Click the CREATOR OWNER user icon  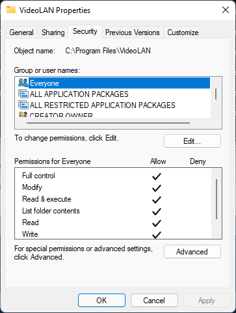coord(23,115)
